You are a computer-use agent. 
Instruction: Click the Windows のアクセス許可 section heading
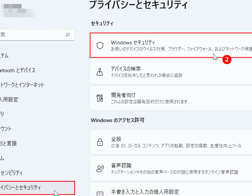118,120
